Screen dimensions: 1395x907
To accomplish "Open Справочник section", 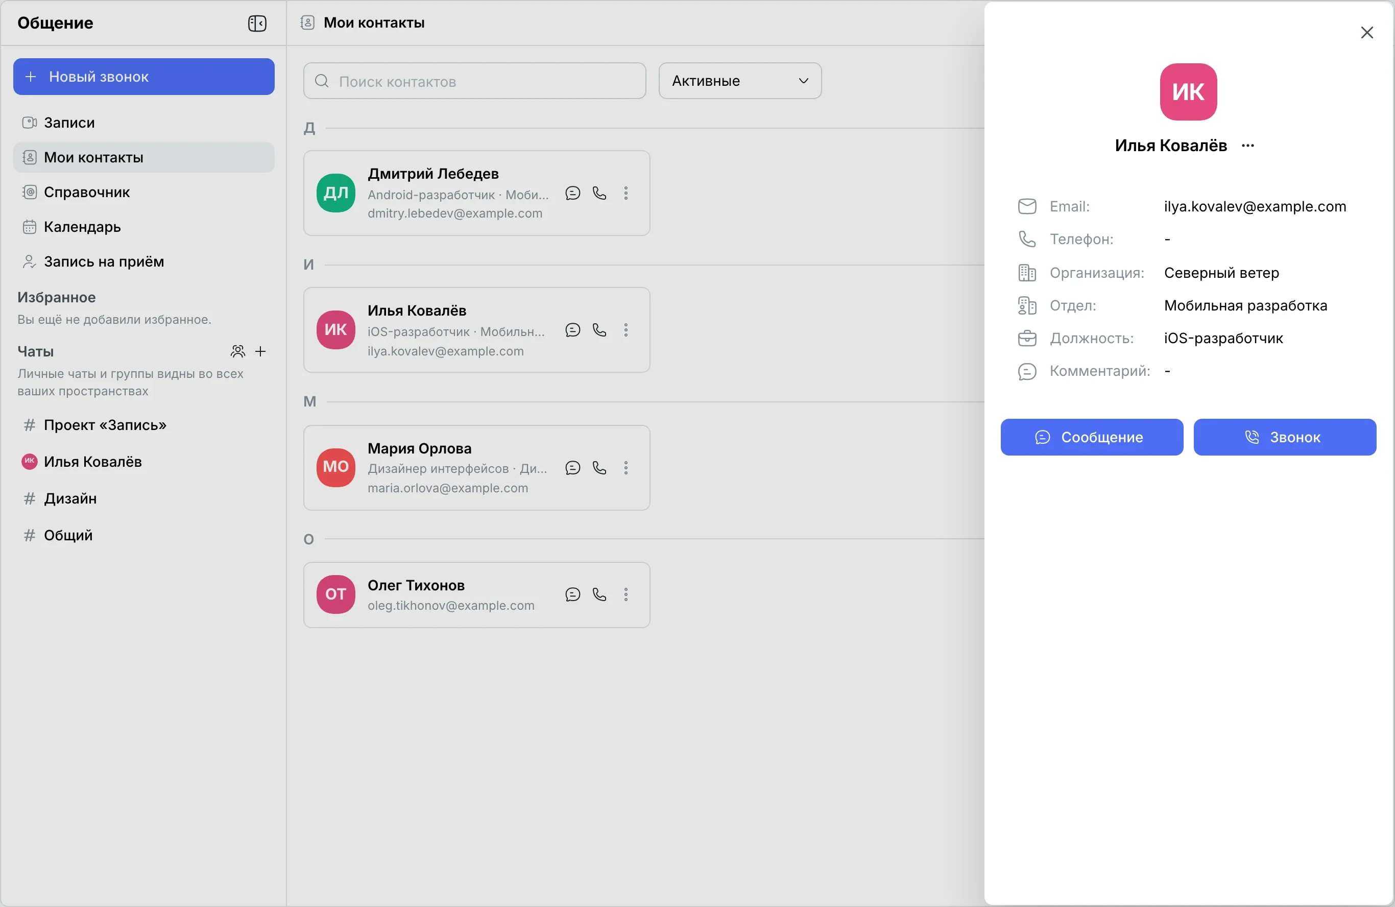I will [143, 192].
